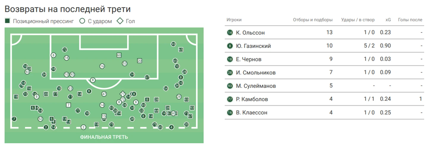Click player badge 14 beside К. Ольссон

[230, 33]
